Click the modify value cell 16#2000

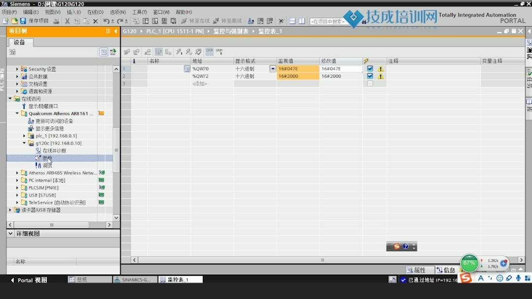[341, 76]
